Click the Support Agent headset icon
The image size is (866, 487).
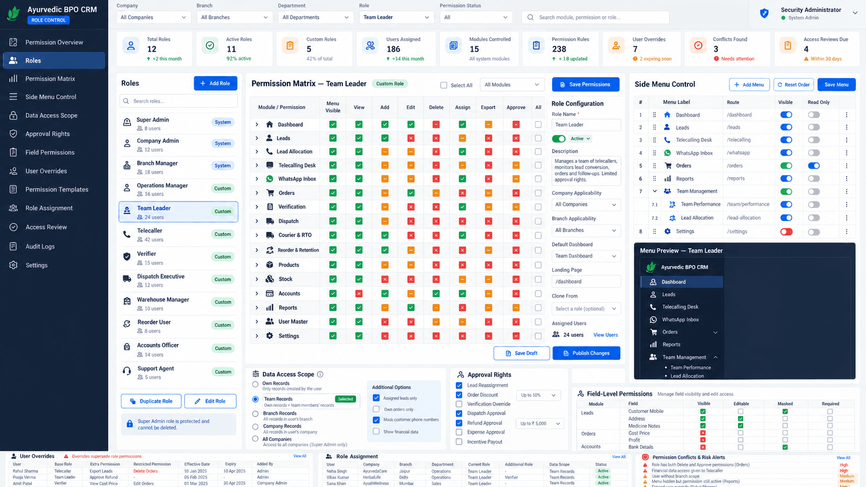point(127,371)
